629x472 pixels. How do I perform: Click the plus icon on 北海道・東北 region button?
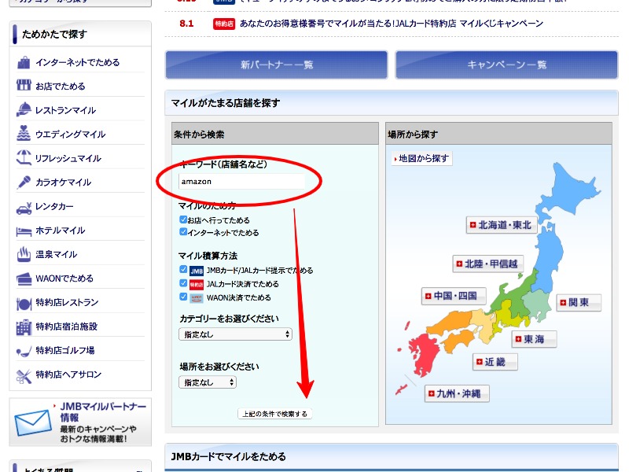tap(473, 225)
